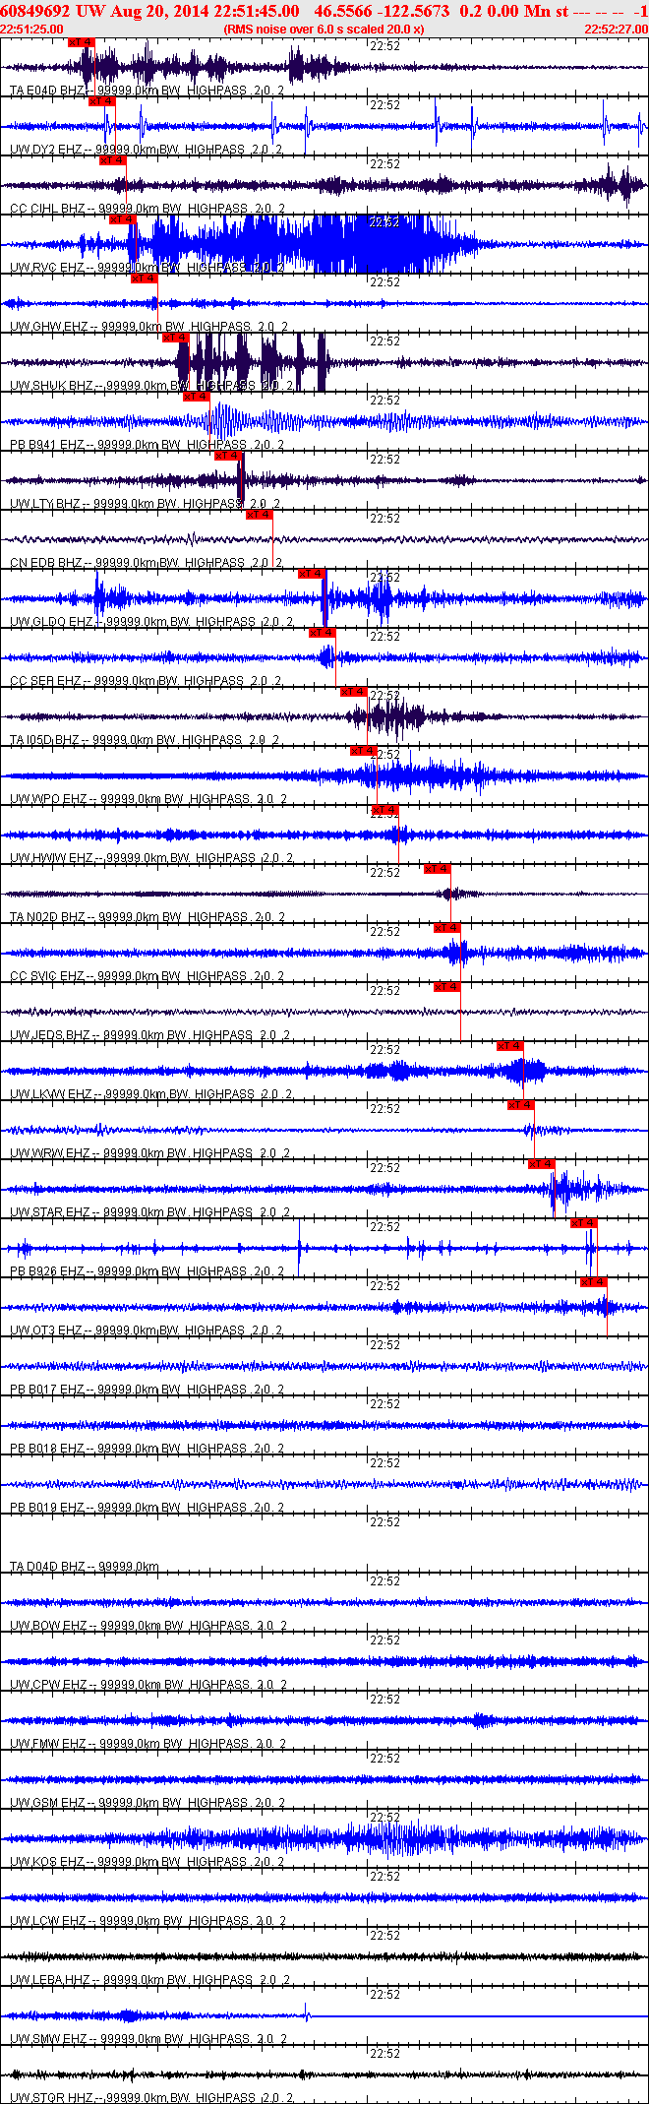Select the pick flag on UW OT3 trace
This screenshot has width=649, height=2104.
pyautogui.click(x=593, y=1282)
